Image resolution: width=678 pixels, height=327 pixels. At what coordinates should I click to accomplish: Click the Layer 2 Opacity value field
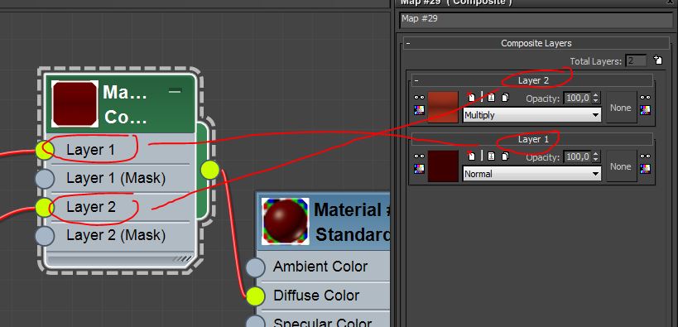coord(578,99)
